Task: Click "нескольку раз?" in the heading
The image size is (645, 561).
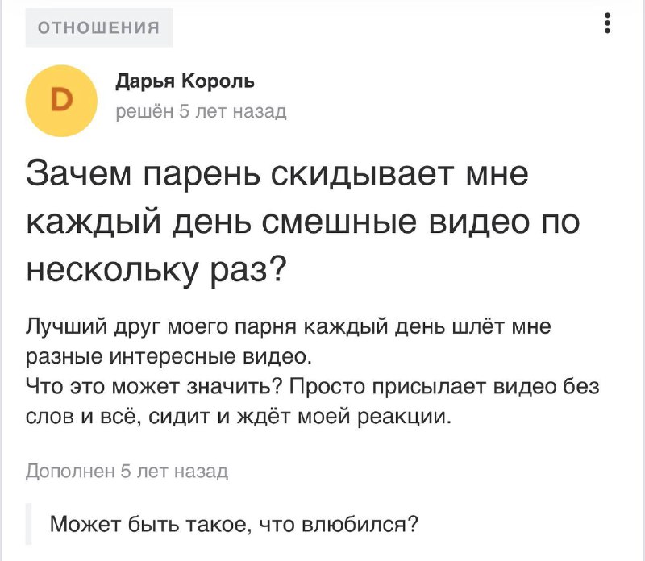Action: coord(154,267)
